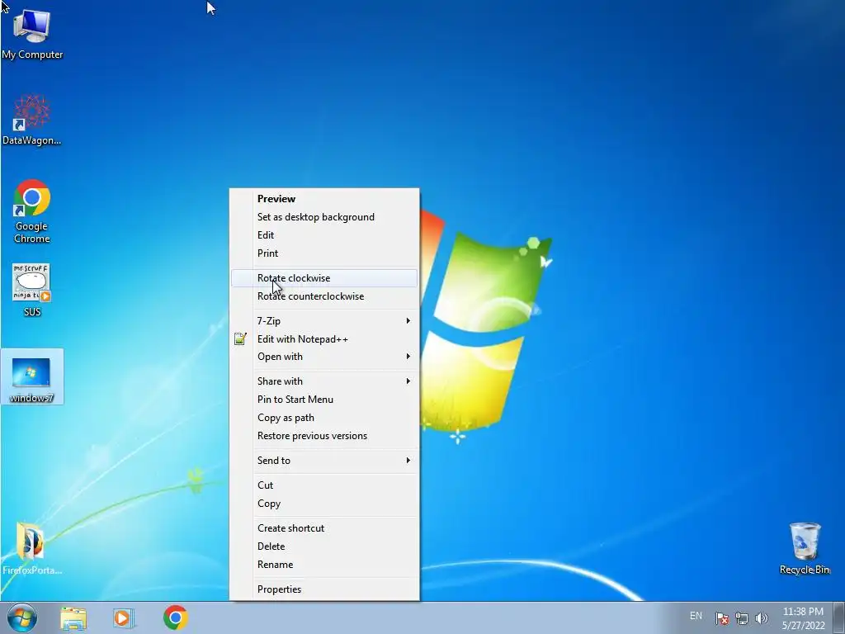Viewport: 845px width, 634px height.
Task: Expand the Open with submenu
Action: pyautogui.click(x=324, y=357)
